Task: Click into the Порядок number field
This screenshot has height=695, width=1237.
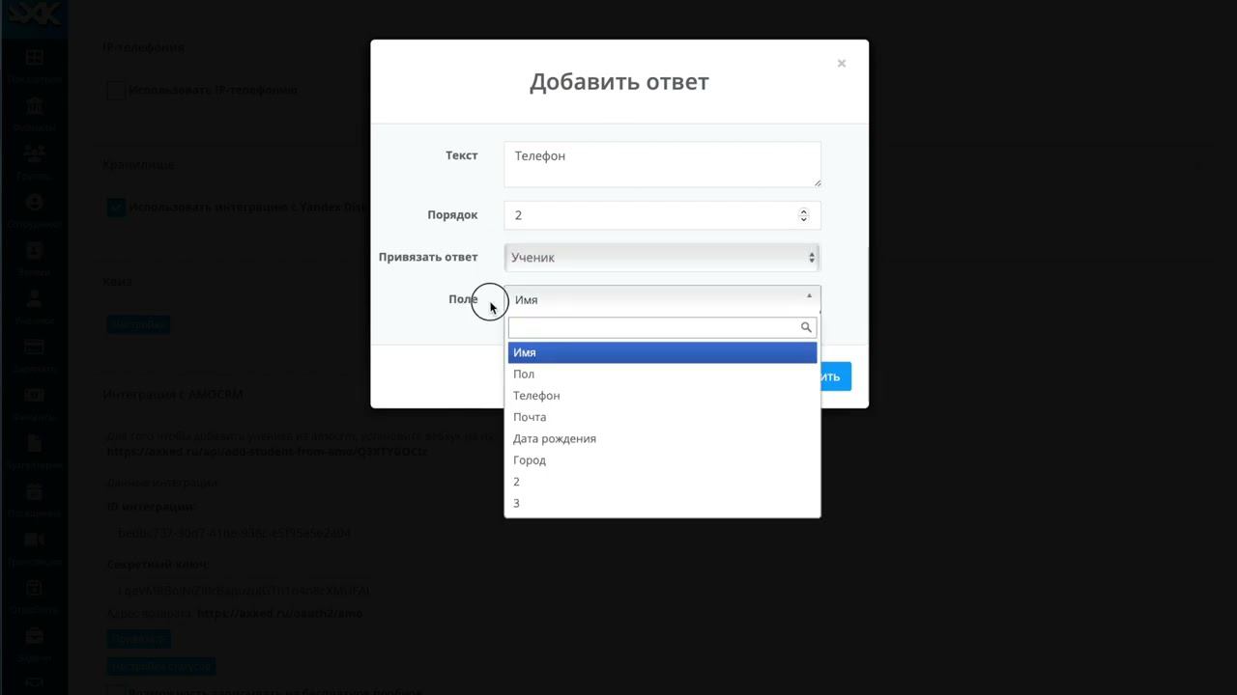Action: 662,215
